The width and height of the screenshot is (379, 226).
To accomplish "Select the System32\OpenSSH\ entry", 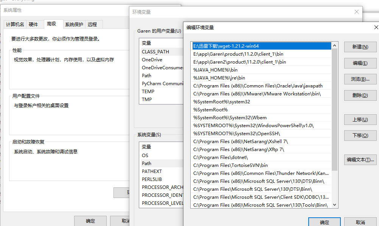I will [x=261, y=134].
